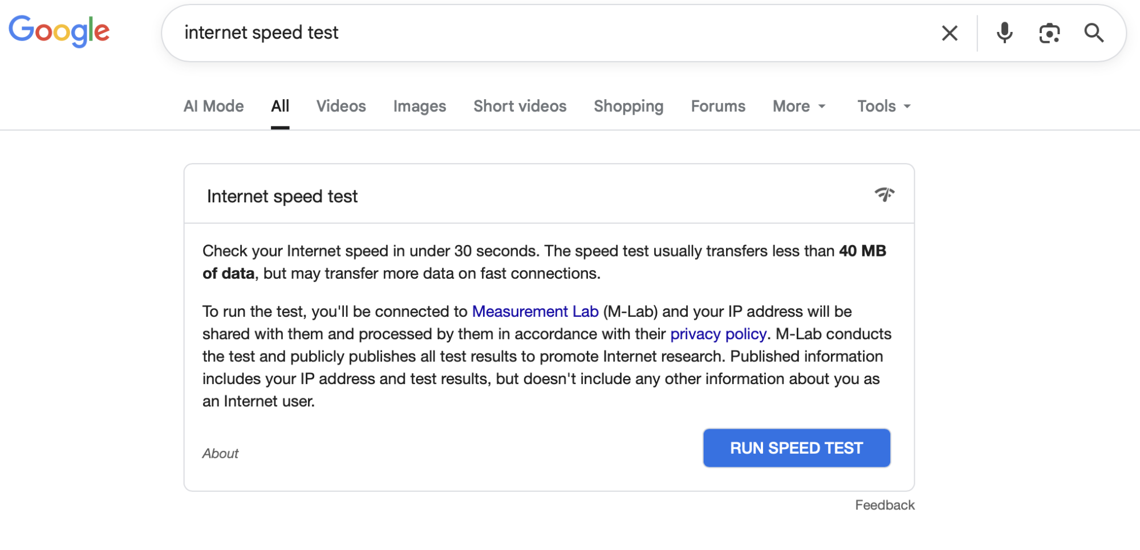The width and height of the screenshot is (1140, 550).
Task: View Short videos results
Action: click(520, 106)
